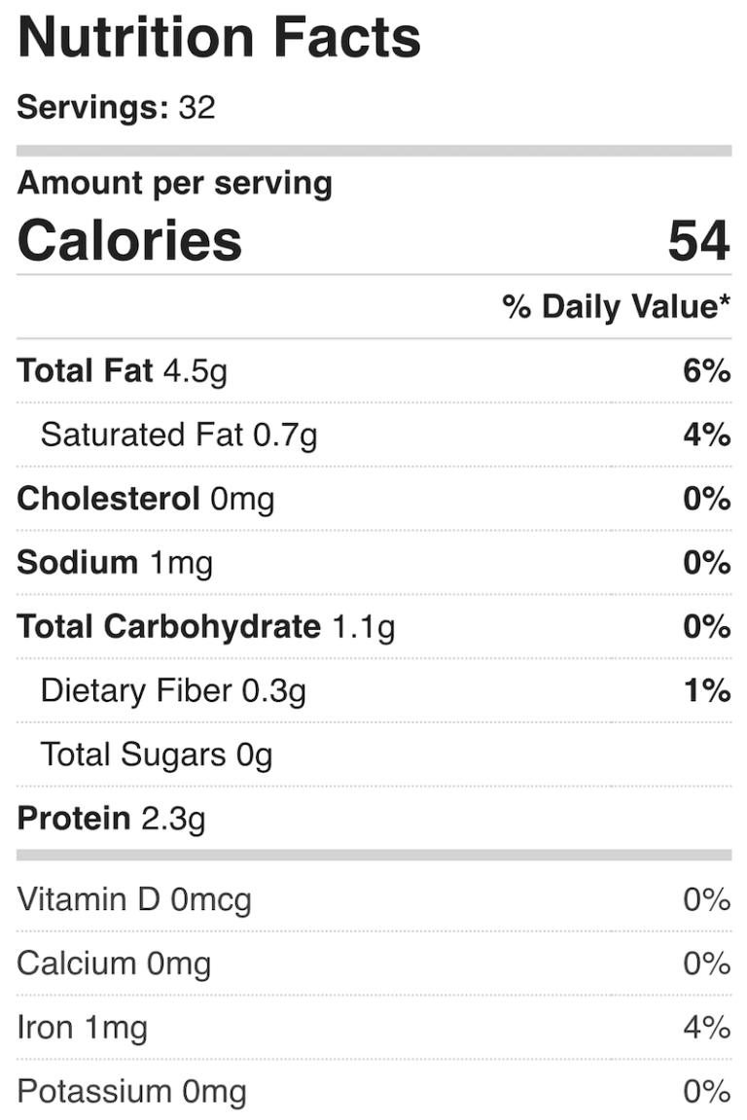
Task: Click the 6% Total Fat daily value
Action: click(706, 370)
